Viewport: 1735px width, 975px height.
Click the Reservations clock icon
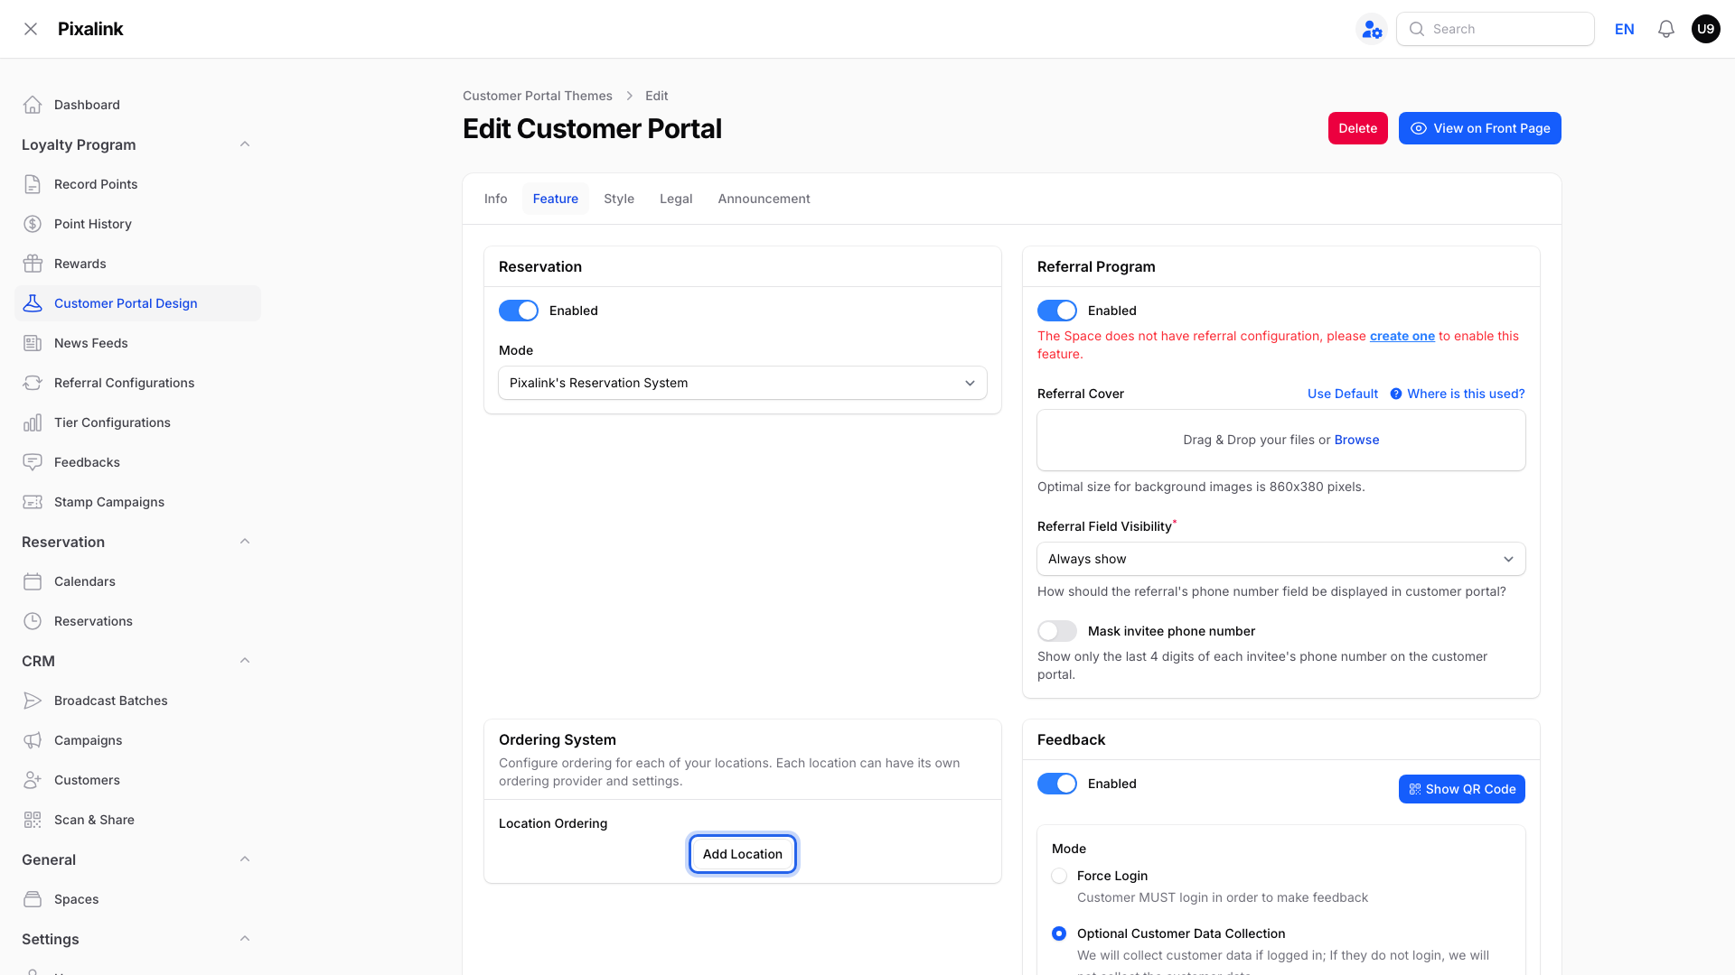[x=33, y=621]
